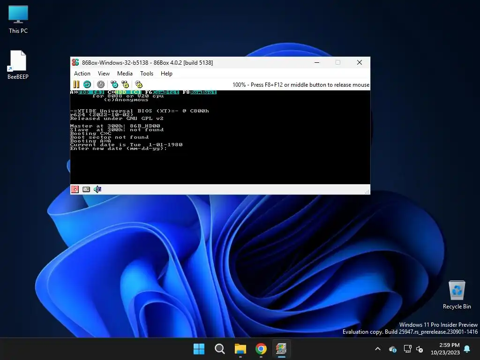Click the network display tray icon

coord(407,349)
